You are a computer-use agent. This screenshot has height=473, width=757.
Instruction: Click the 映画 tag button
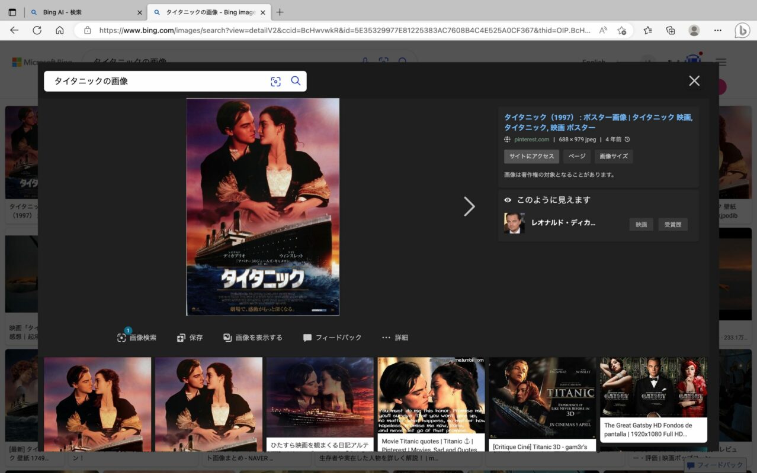coord(641,225)
